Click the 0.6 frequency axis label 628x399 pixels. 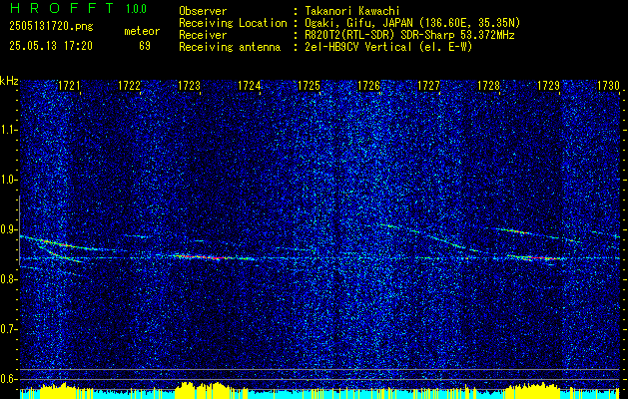coord(8,379)
